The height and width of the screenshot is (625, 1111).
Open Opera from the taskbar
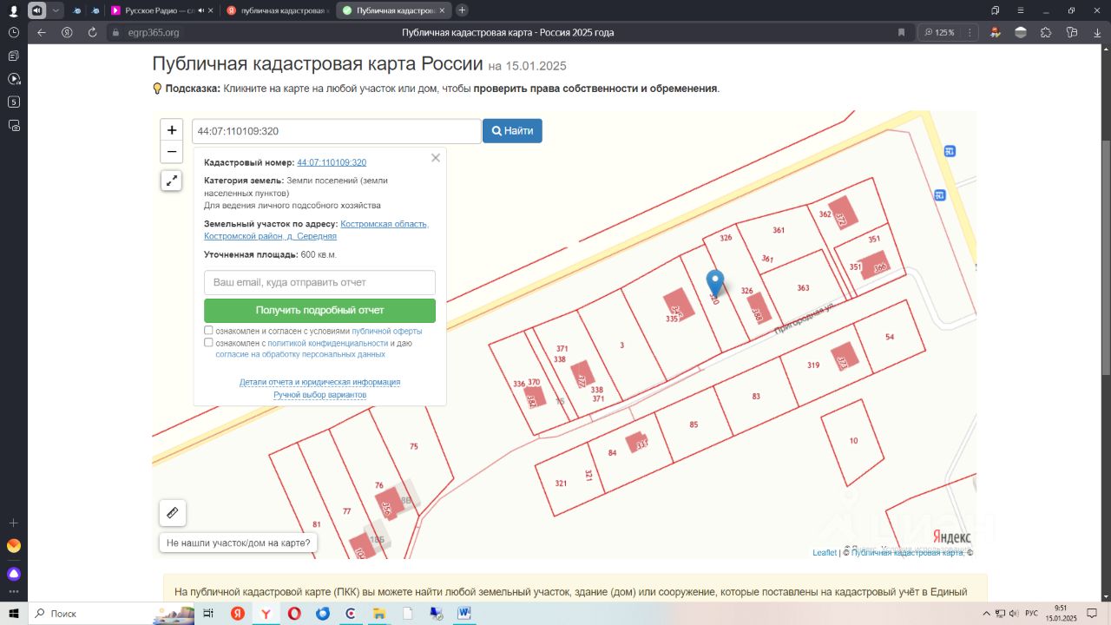294,613
